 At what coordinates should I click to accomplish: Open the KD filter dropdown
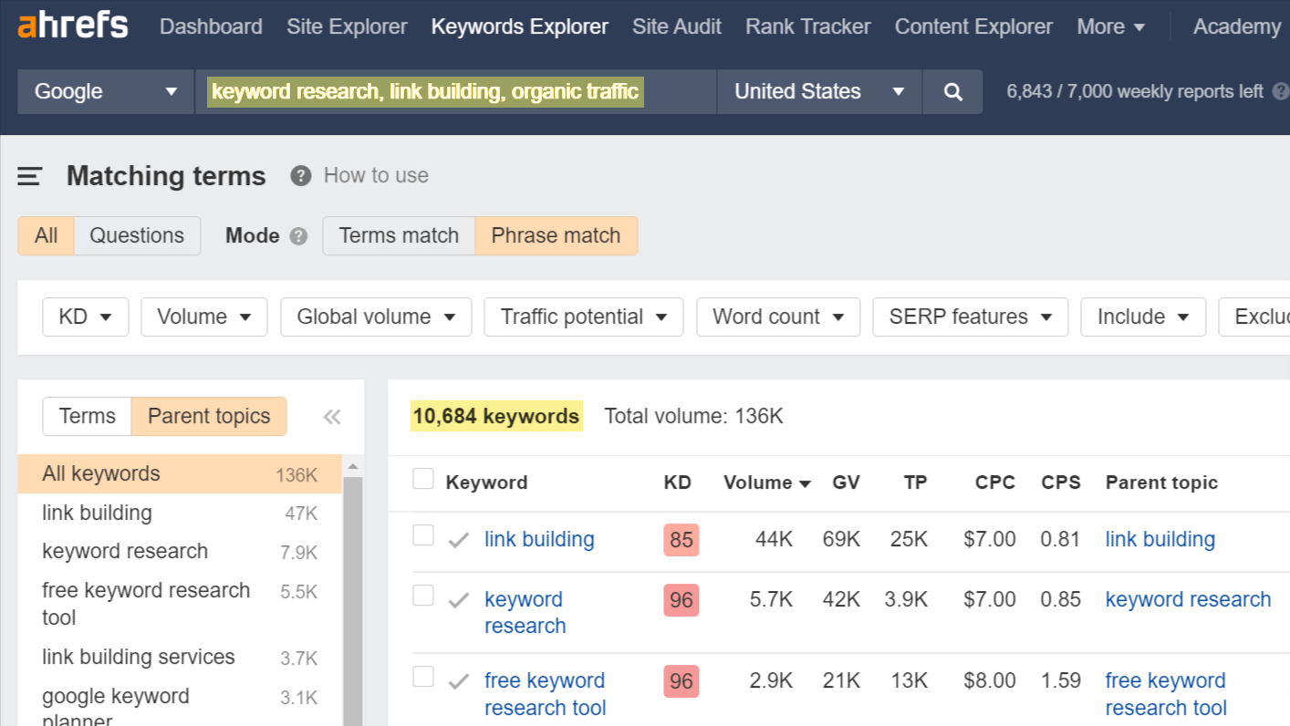point(85,316)
